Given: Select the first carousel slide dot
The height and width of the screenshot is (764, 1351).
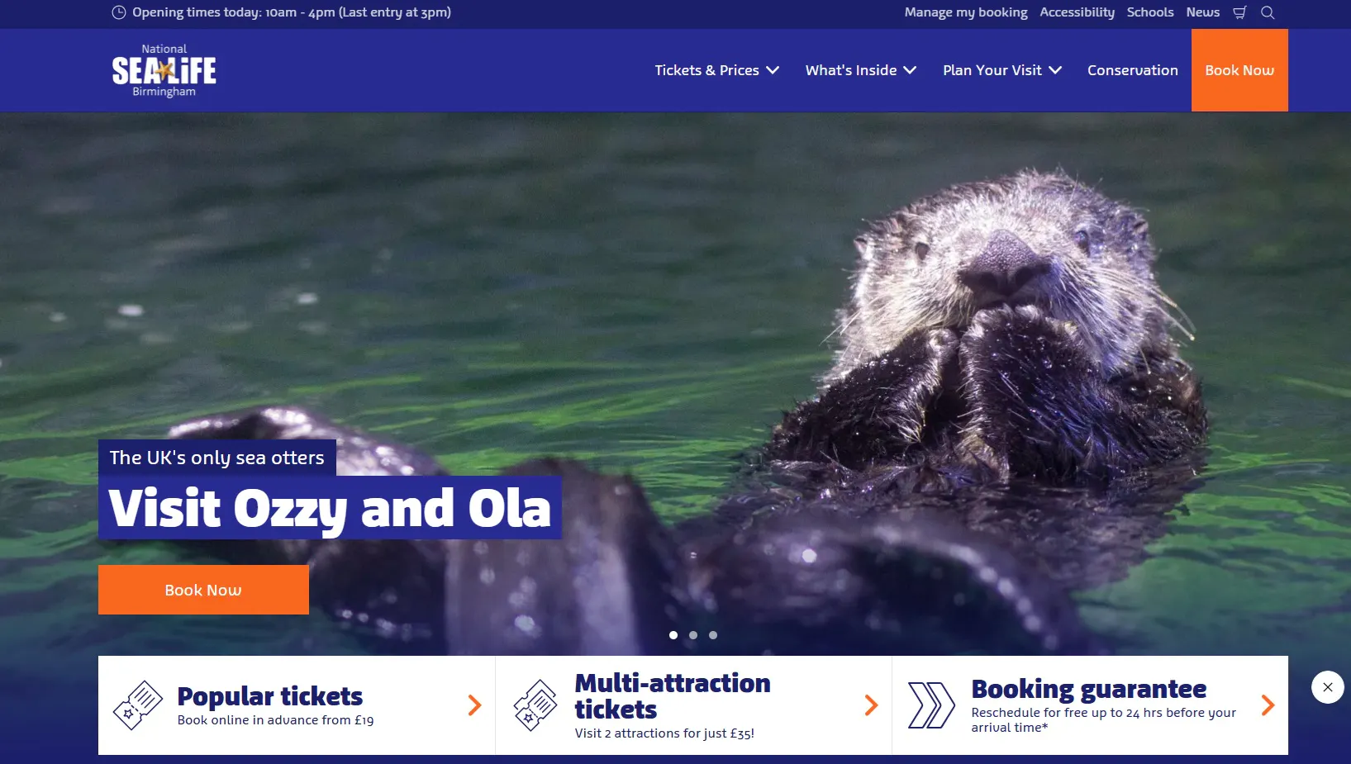Looking at the screenshot, I should [x=673, y=635].
